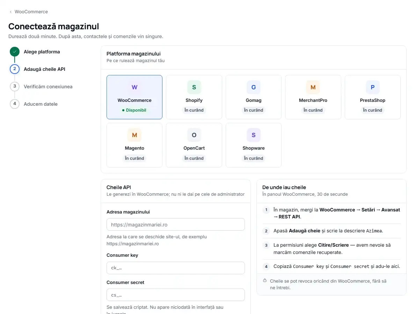The width and height of the screenshot is (415, 314).
Task: Click the OpenCart O logo icon
Action: (194, 135)
